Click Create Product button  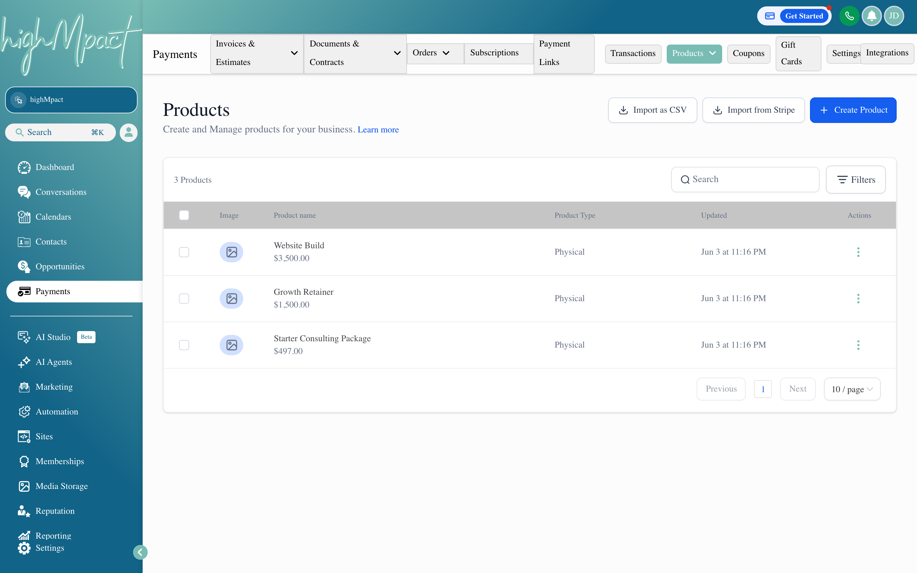tap(853, 110)
